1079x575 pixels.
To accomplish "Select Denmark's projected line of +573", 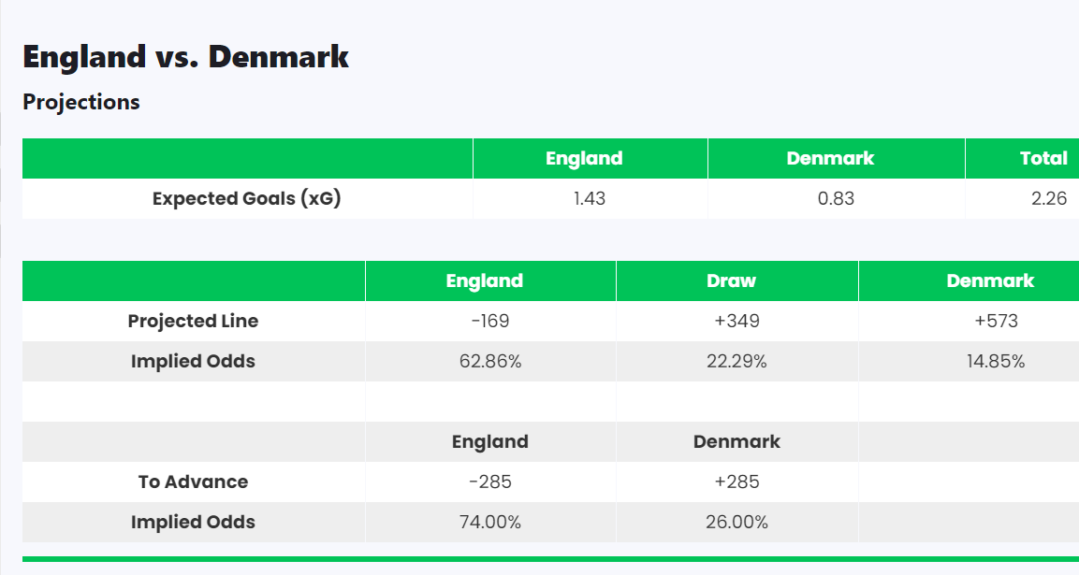I will 996,321.
